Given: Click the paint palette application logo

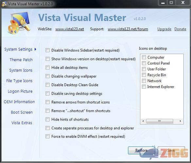Looking at the screenshot, I should 19,23.
